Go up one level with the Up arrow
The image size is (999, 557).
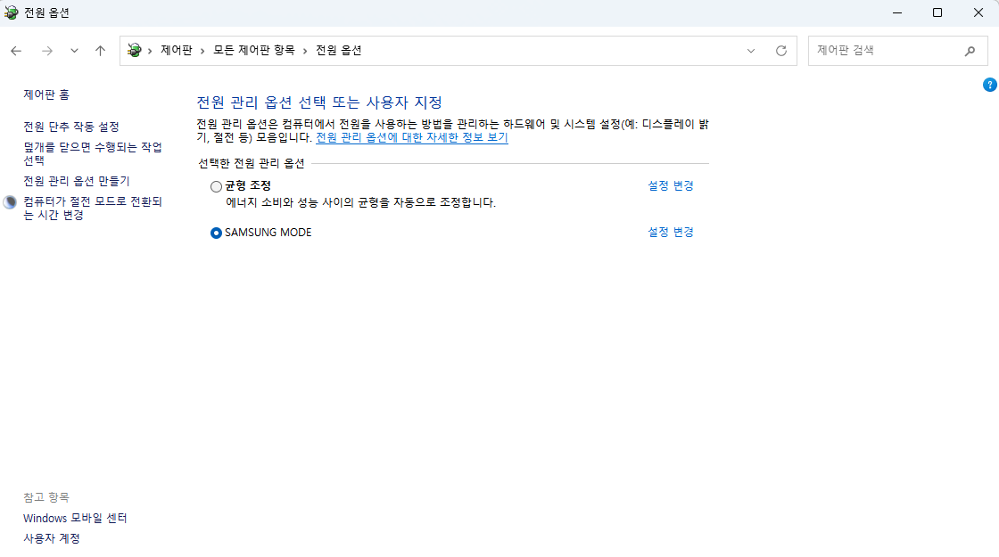pos(100,51)
